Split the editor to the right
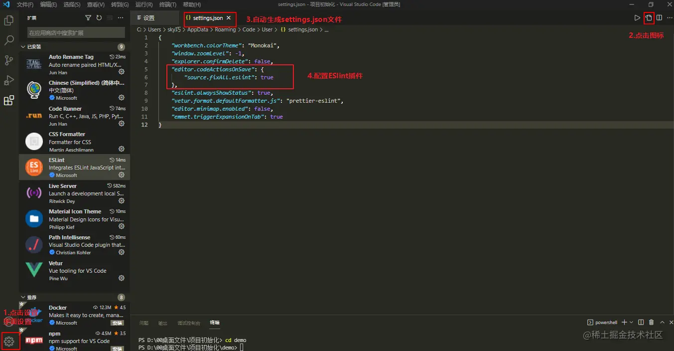Viewport: 674px width, 351px height. [x=659, y=18]
